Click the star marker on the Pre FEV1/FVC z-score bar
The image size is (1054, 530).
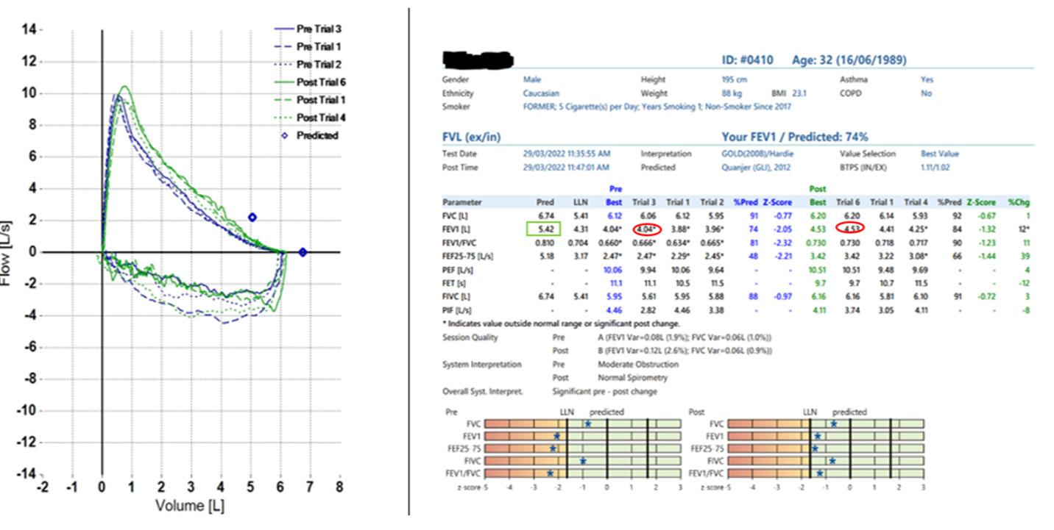[x=550, y=473]
